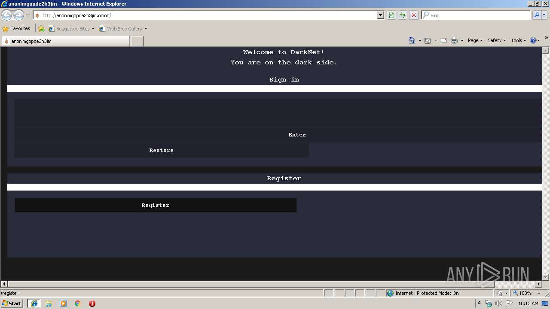Viewport: 550px width, 309px height.
Task: Expand the Home button dropdown arrow
Action: point(420,40)
